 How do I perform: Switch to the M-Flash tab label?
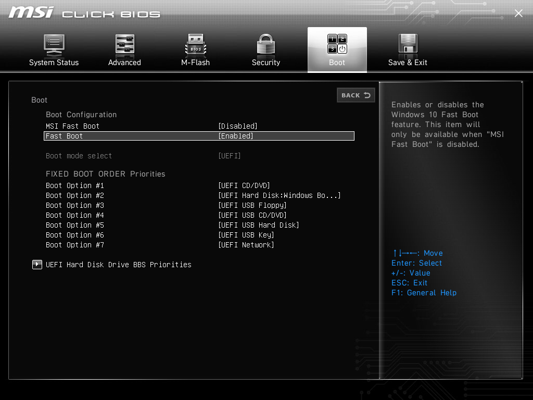pos(196,63)
